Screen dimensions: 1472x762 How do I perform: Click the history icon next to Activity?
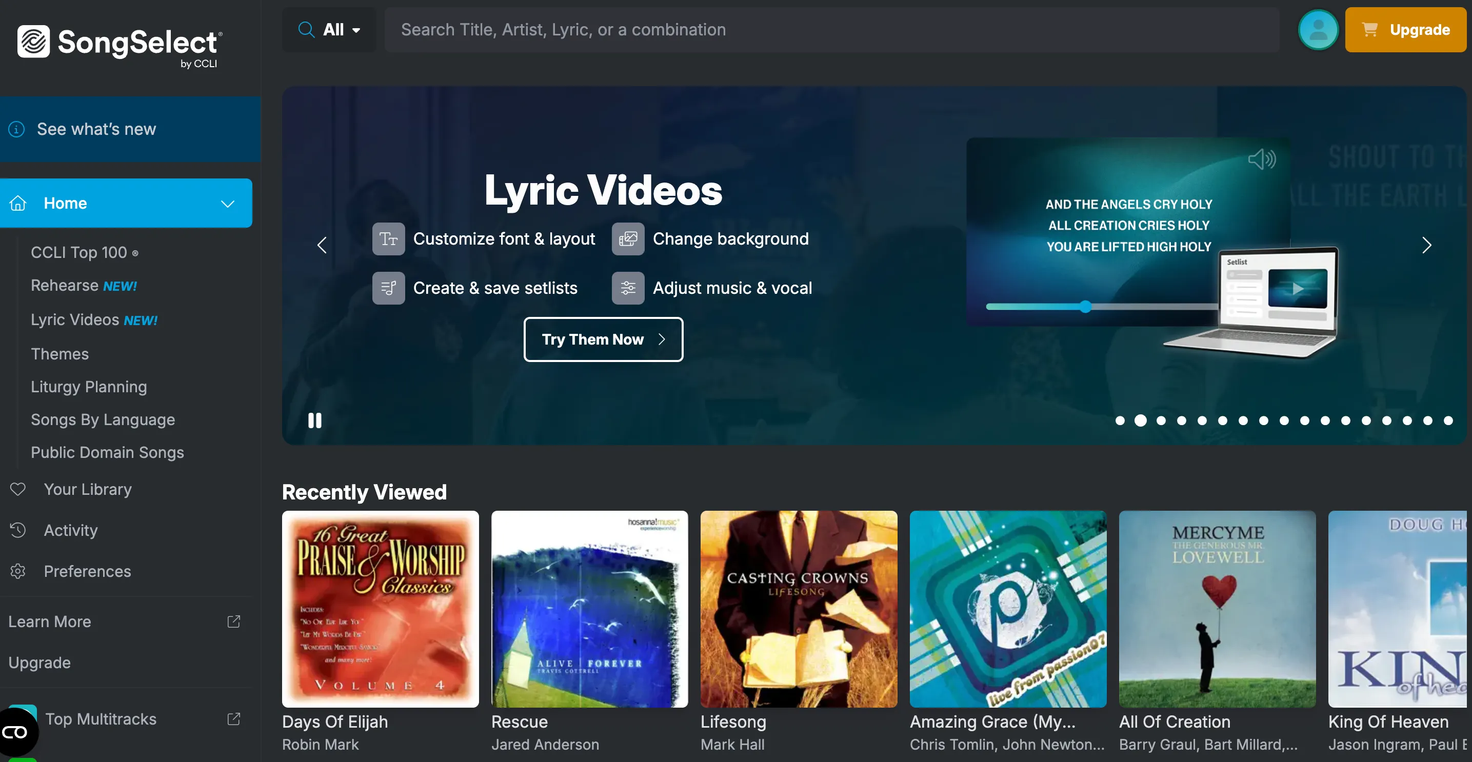tap(18, 530)
